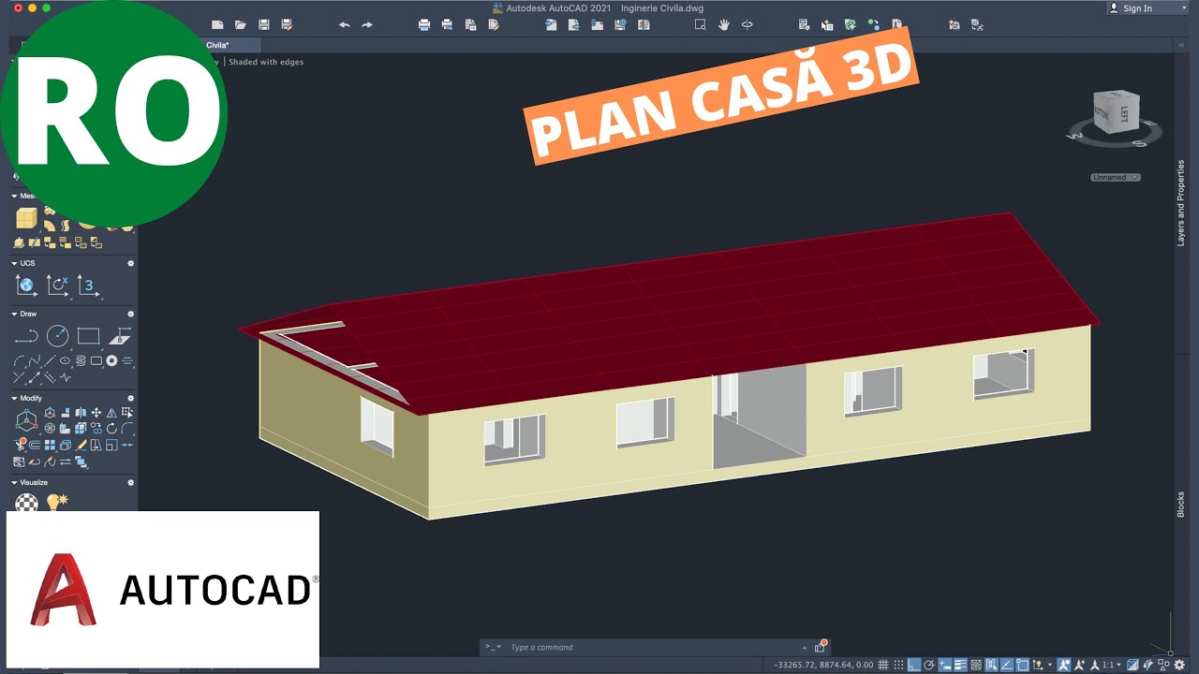The width and height of the screenshot is (1199, 674).
Task: Open the Blocks side tab
Action: pos(1181,504)
